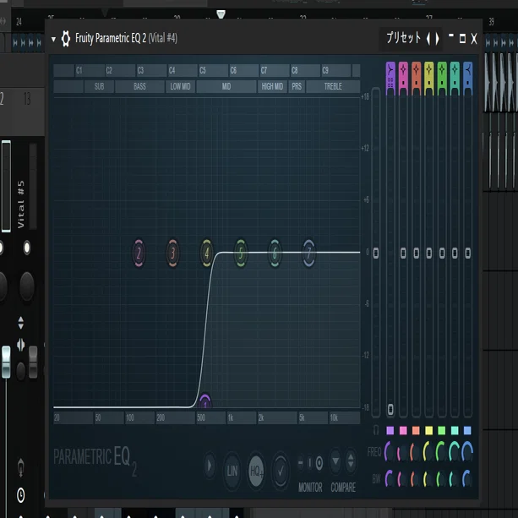This screenshot has height=518, width=518.
Task: Click the playlist timeline playhead marker
Action: pos(221,14)
